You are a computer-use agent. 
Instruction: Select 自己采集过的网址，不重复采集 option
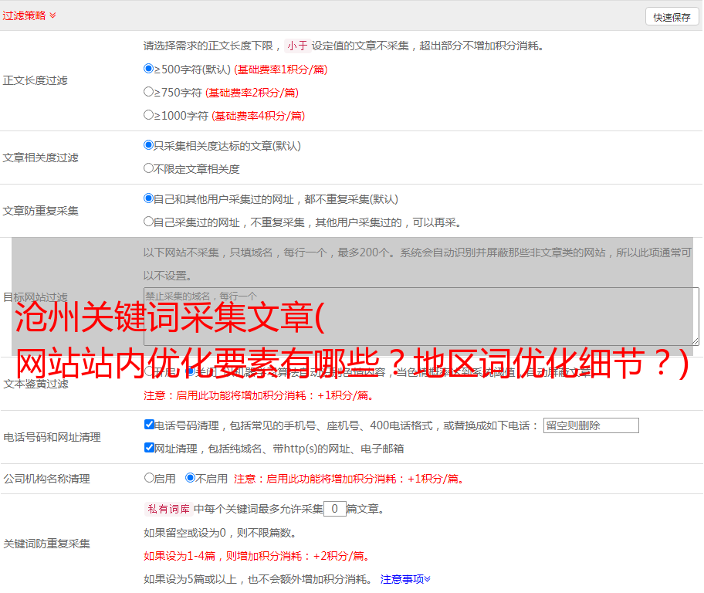point(148,222)
